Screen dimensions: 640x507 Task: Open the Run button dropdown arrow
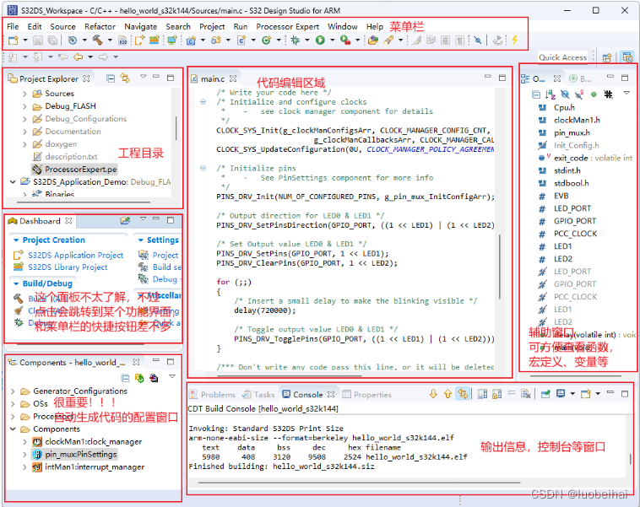pos(333,40)
